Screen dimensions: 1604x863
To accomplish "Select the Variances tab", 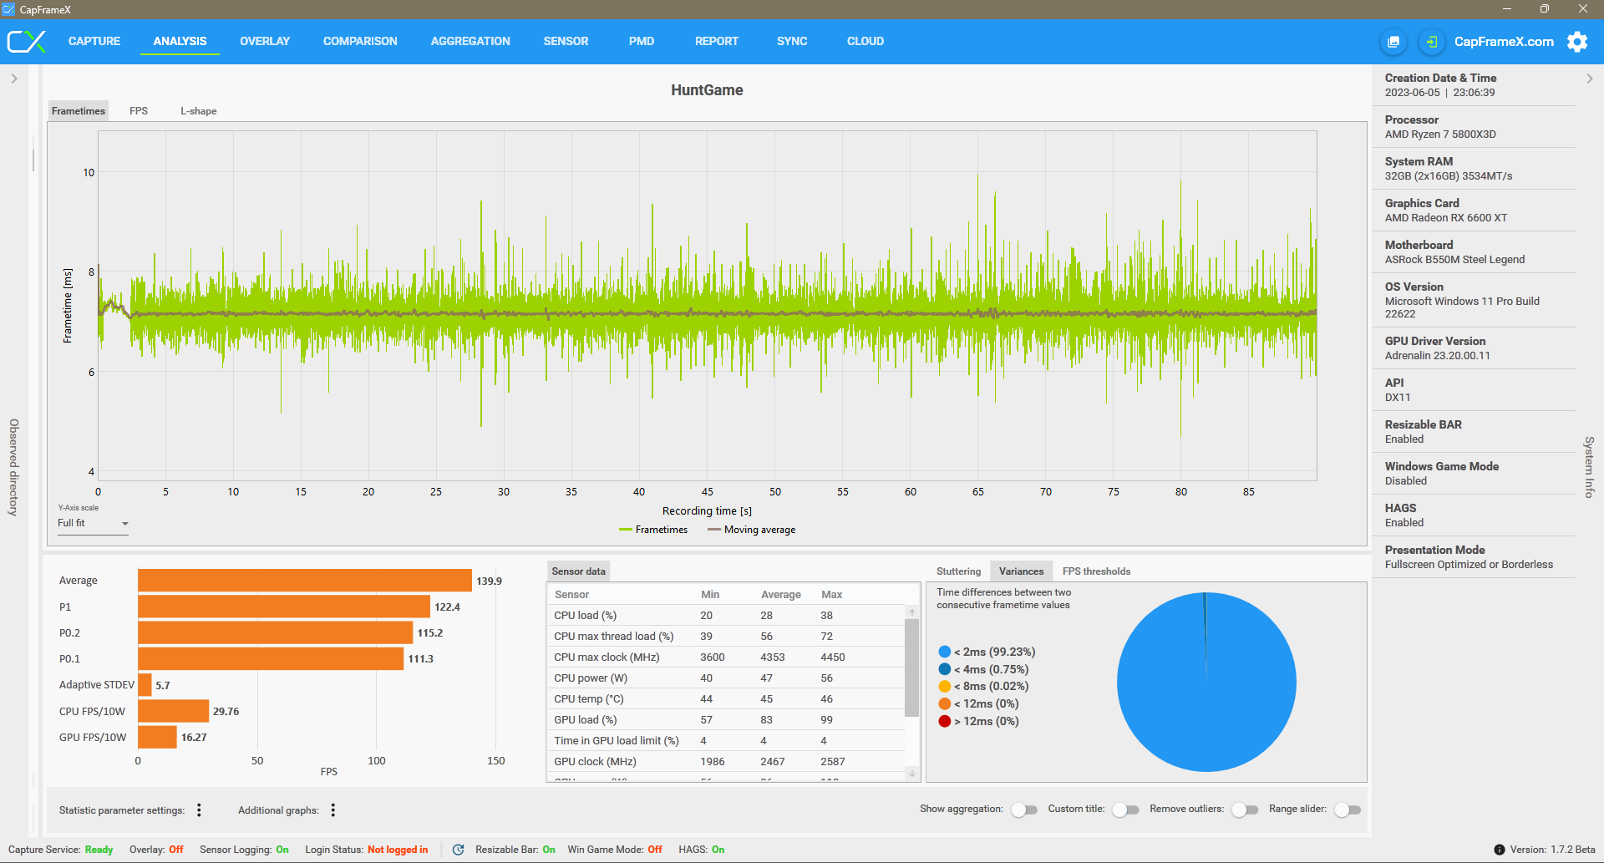I will click(1021, 571).
